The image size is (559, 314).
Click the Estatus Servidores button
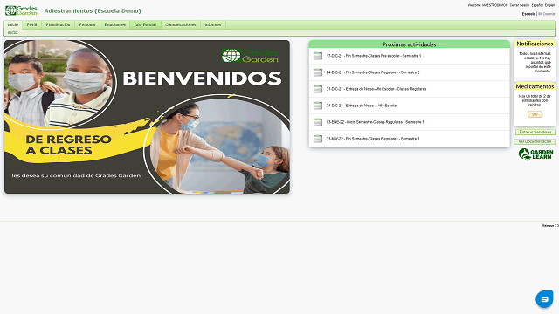535,132
